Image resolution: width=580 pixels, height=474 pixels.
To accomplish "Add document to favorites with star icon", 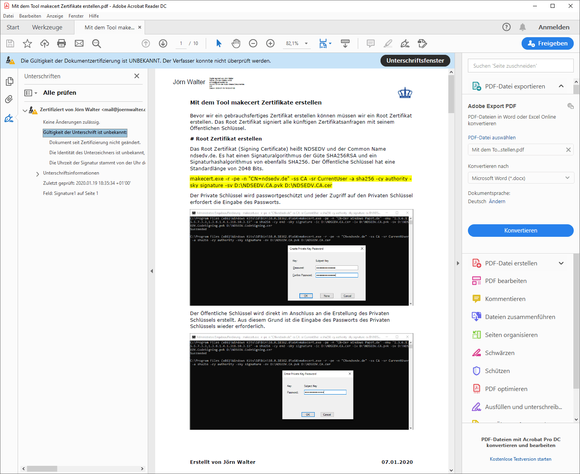I will pyautogui.click(x=27, y=43).
